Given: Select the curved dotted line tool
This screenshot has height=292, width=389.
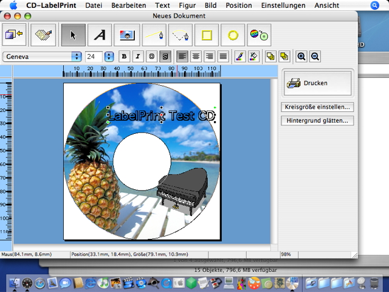Looking at the screenshot, I should click(181, 35).
